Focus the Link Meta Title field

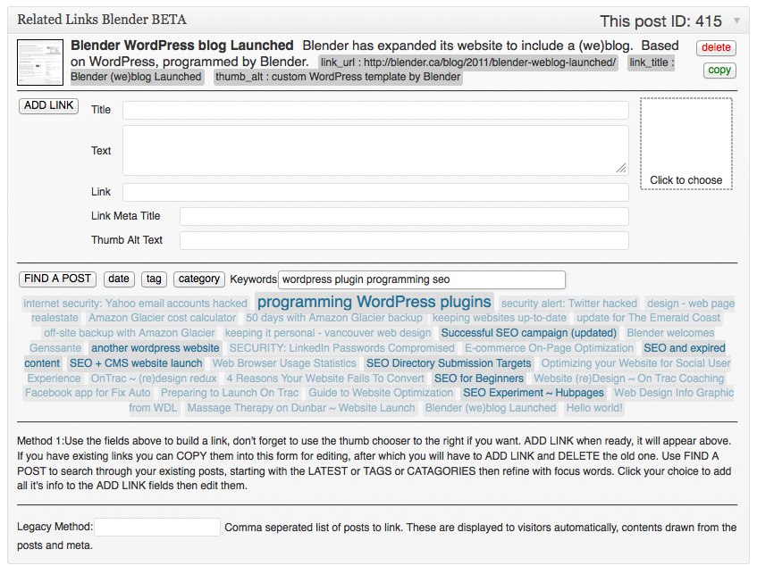point(404,216)
